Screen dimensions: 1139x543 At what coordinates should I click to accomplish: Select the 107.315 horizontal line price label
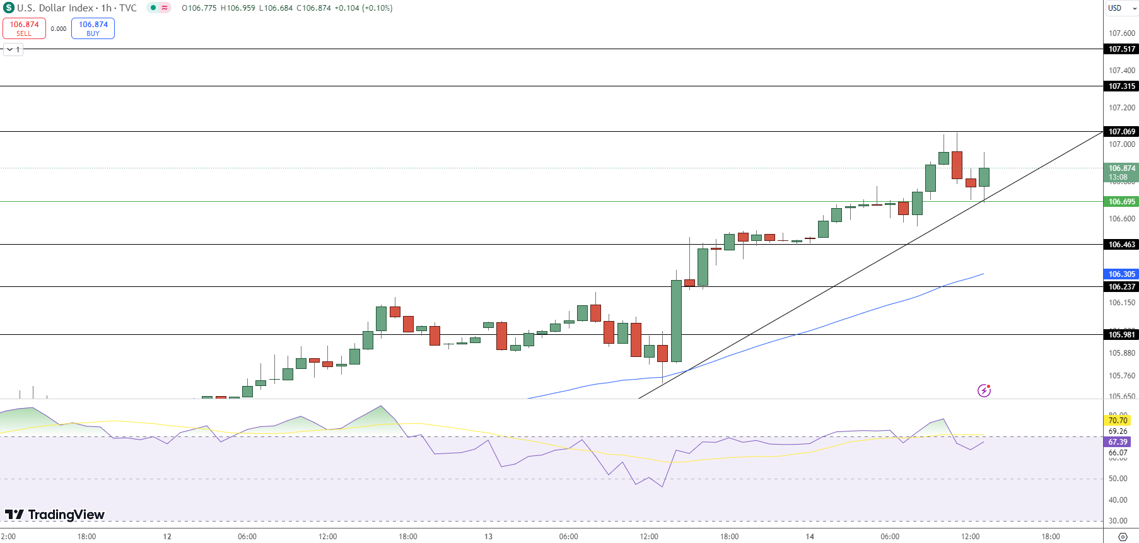click(x=1122, y=86)
